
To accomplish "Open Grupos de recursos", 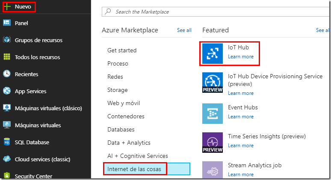I will point(38,40).
